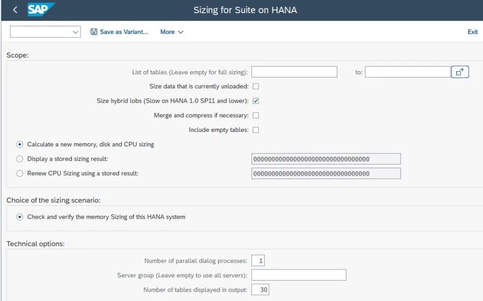Open the More menu
The width and height of the screenshot is (483, 301).
172,32
